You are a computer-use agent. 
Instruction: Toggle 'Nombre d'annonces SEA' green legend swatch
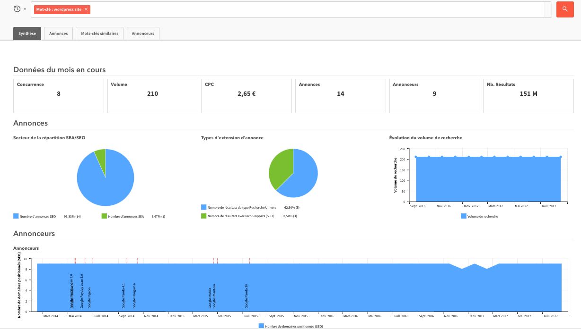[104, 216]
